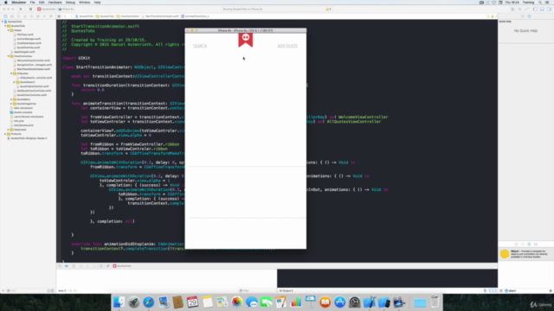The width and height of the screenshot is (554, 311).
Task: Open the Simulator menu in menu bar
Action: coord(19,3)
